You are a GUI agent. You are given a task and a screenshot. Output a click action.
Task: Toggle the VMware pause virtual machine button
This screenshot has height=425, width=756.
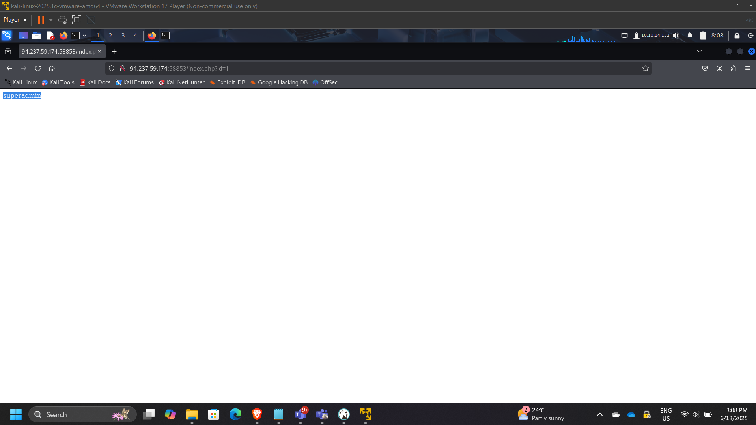(x=41, y=20)
